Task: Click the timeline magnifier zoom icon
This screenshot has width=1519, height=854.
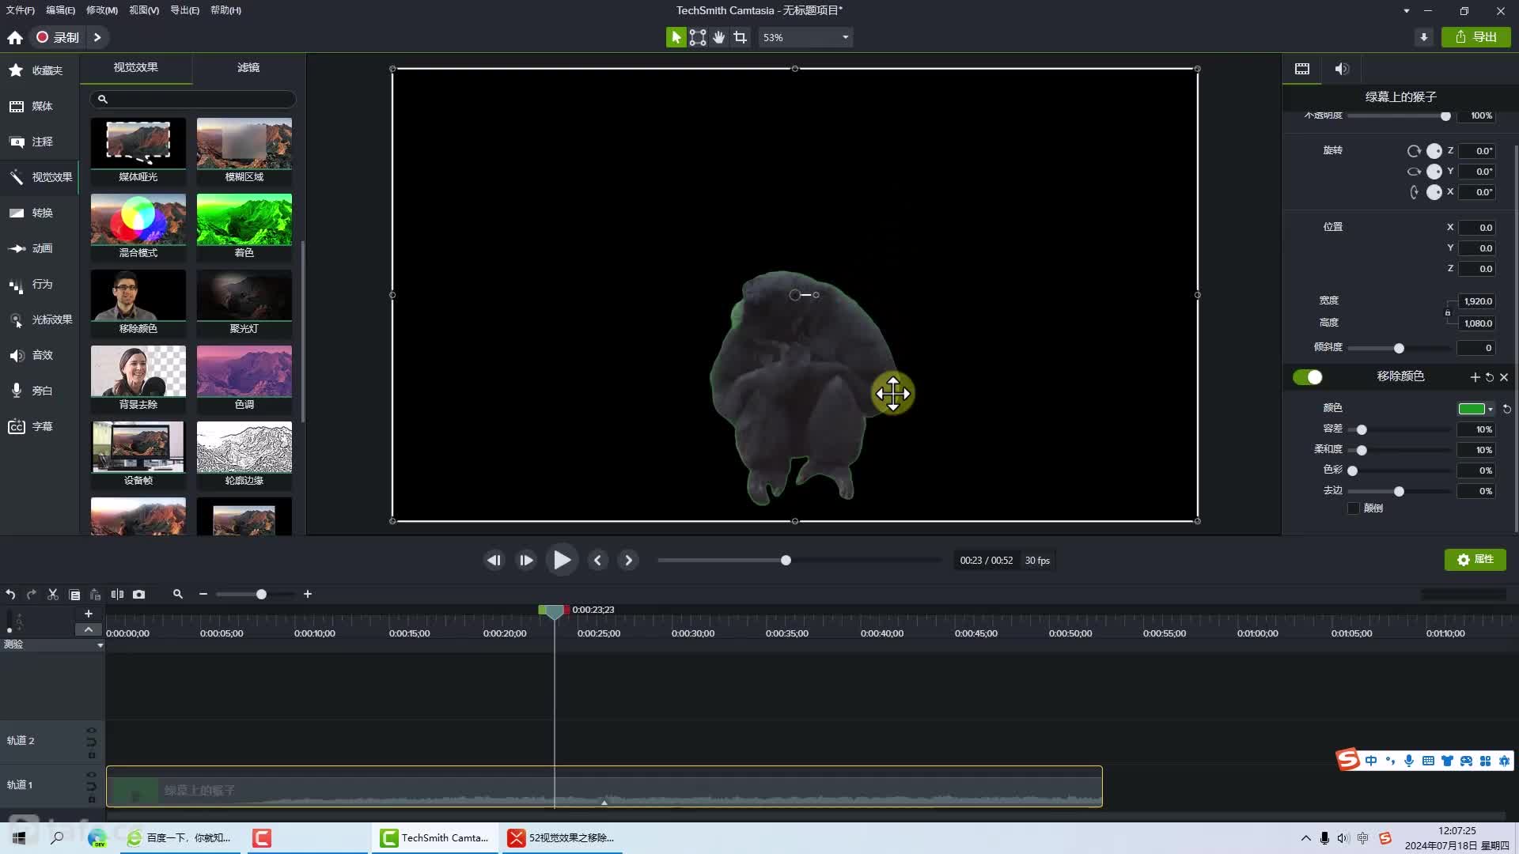Action: pyautogui.click(x=178, y=594)
